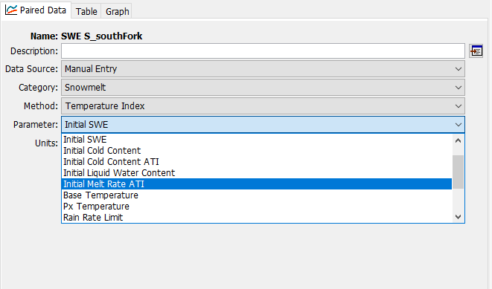Click inside the Description text field
The width and height of the screenshot is (492, 289).
[x=263, y=51]
